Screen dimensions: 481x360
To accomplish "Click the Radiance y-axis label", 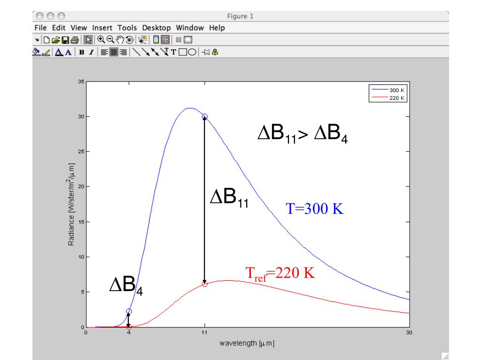I will 71,204.
